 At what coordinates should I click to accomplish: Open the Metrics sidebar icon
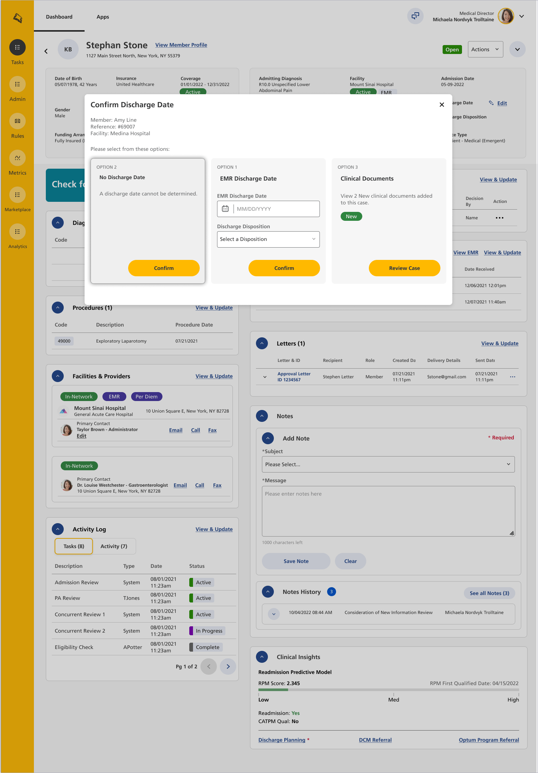point(17,158)
